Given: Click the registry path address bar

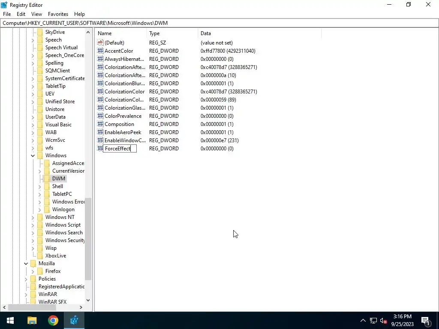Looking at the screenshot, I should tap(219, 23).
